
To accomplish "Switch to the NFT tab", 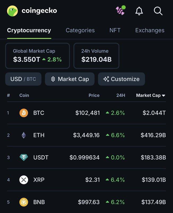I will point(115,30).
